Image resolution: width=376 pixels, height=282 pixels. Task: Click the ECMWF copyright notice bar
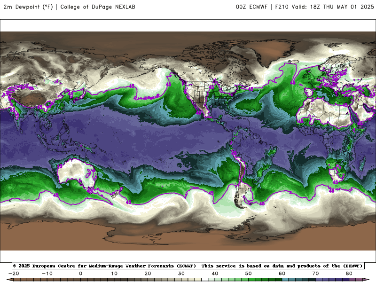tap(188, 266)
